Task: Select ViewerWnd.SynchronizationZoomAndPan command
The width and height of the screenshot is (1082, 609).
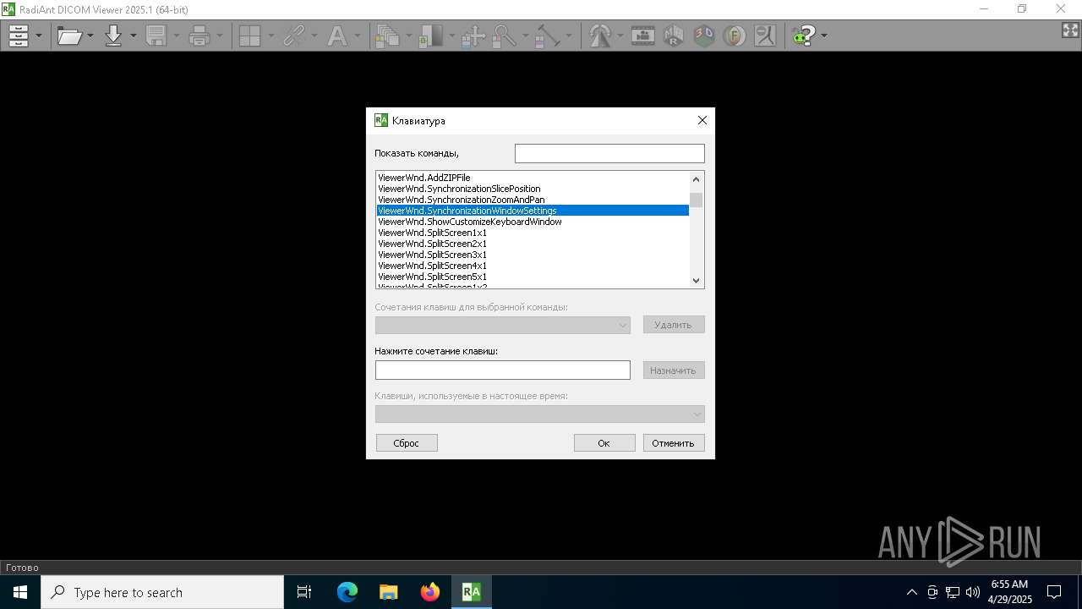Action: [533, 200]
